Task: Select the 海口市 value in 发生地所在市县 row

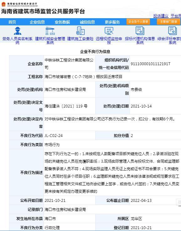Action: pyautogui.click(x=50, y=219)
